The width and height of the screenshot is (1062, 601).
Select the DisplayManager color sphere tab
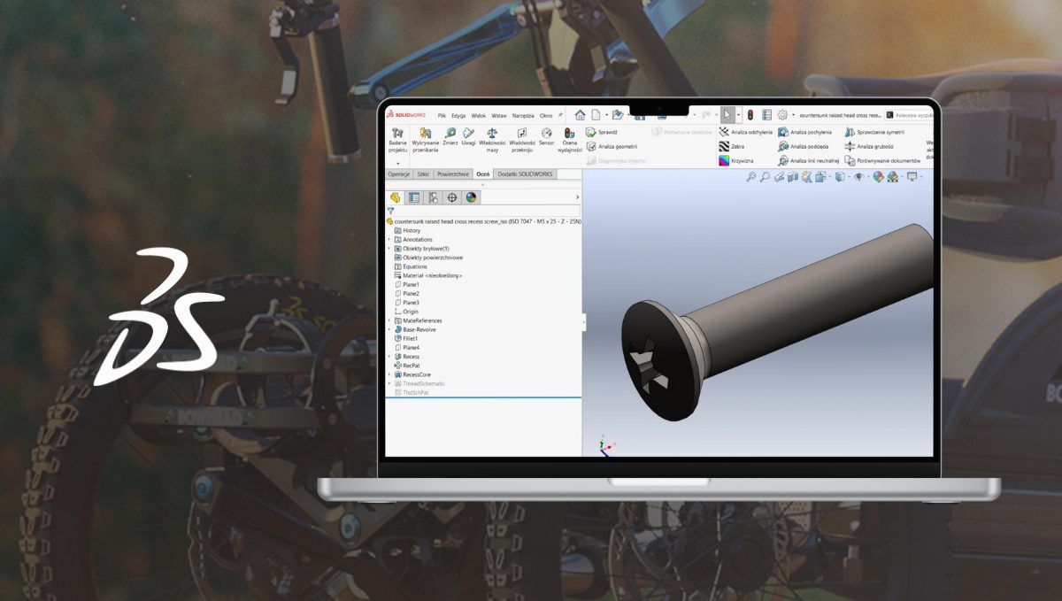pos(472,197)
